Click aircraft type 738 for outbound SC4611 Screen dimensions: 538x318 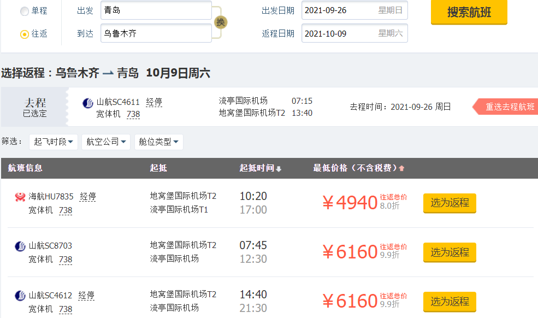133,114
